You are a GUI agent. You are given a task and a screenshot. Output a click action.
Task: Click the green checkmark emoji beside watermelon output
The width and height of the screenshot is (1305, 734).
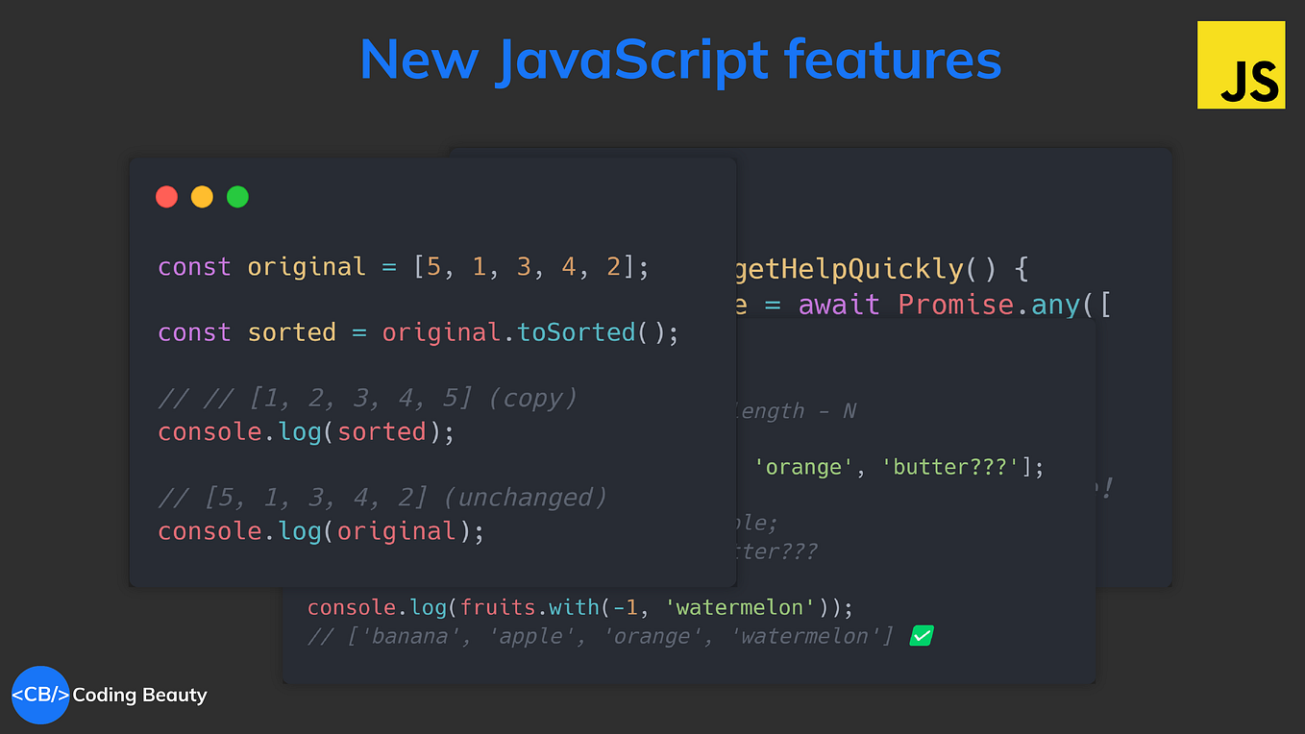click(x=921, y=635)
